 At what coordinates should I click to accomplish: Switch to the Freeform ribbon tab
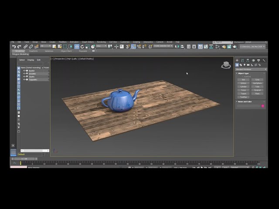pyautogui.click(x=33, y=51)
